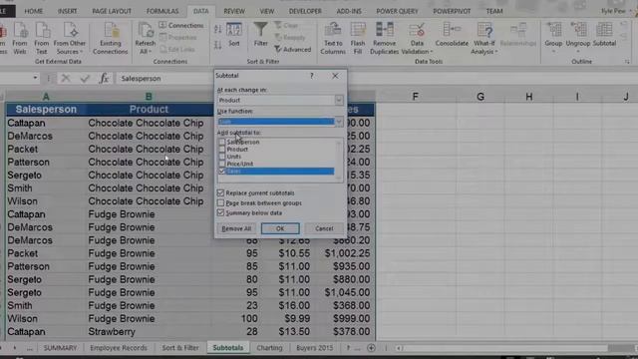
Task: Open Advanced filter options
Action: point(292,49)
